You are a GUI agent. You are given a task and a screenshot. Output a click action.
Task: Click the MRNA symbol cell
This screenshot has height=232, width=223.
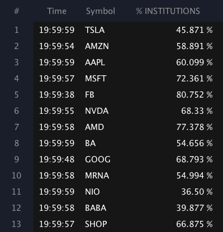click(x=97, y=176)
